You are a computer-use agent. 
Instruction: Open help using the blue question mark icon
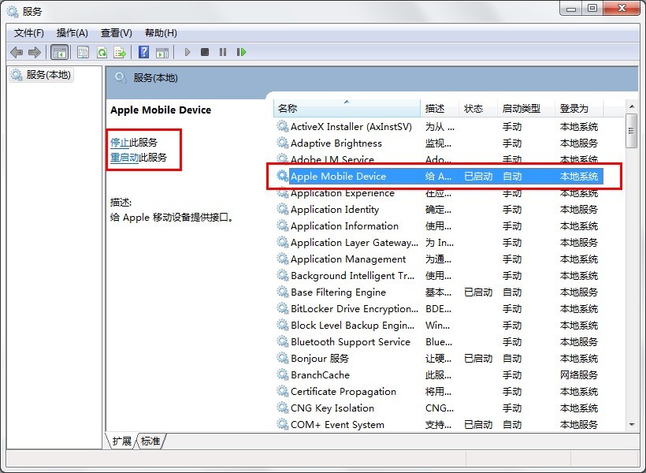tap(145, 51)
